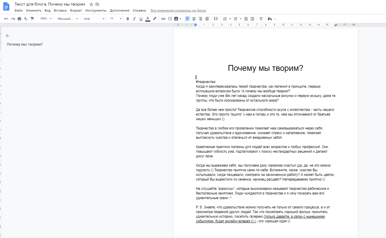Click the document title field
Viewport: 386px width, 238px height.
click(50, 4)
